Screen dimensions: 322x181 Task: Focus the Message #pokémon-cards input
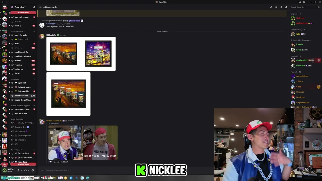[126, 170]
